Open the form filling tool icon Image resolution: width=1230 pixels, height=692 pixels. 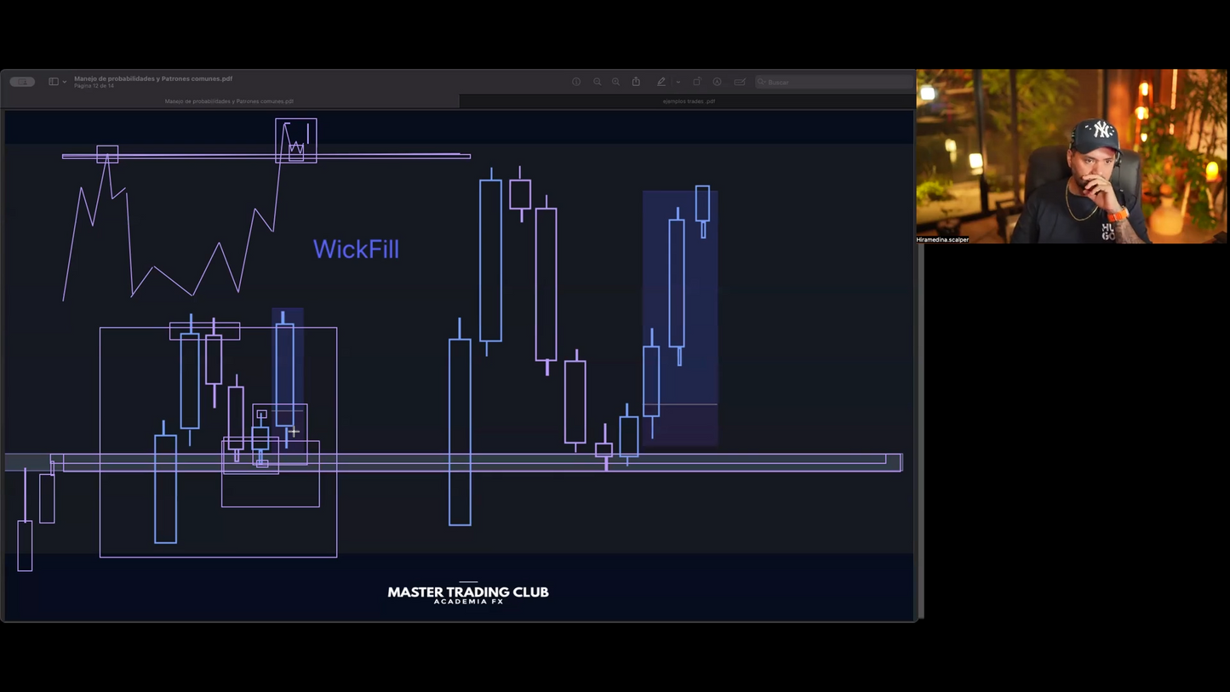tap(740, 82)
